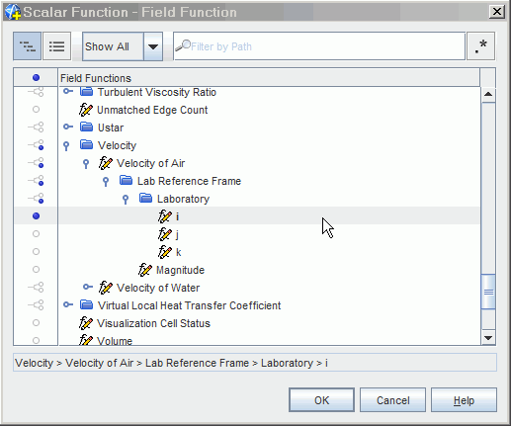511x426 pixels.
Task: Collapse the Lab Reference Frame node
Action: click(x=106, y=182)
